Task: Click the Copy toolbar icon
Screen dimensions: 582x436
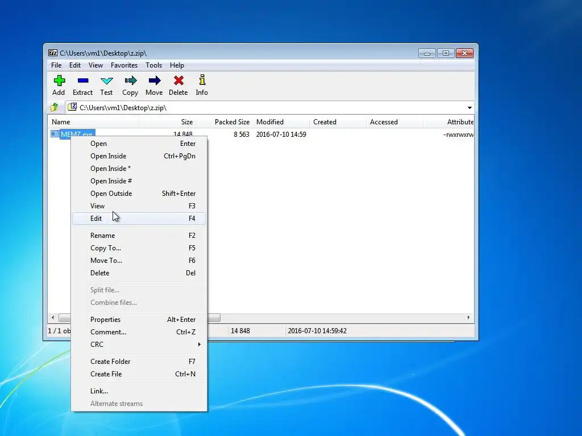Action: [x=130, y=81]
